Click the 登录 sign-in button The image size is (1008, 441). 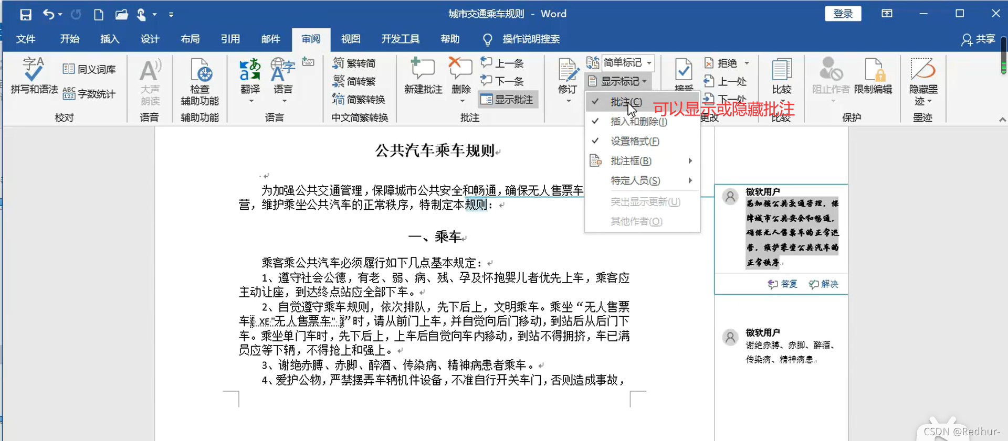[843, 14]
